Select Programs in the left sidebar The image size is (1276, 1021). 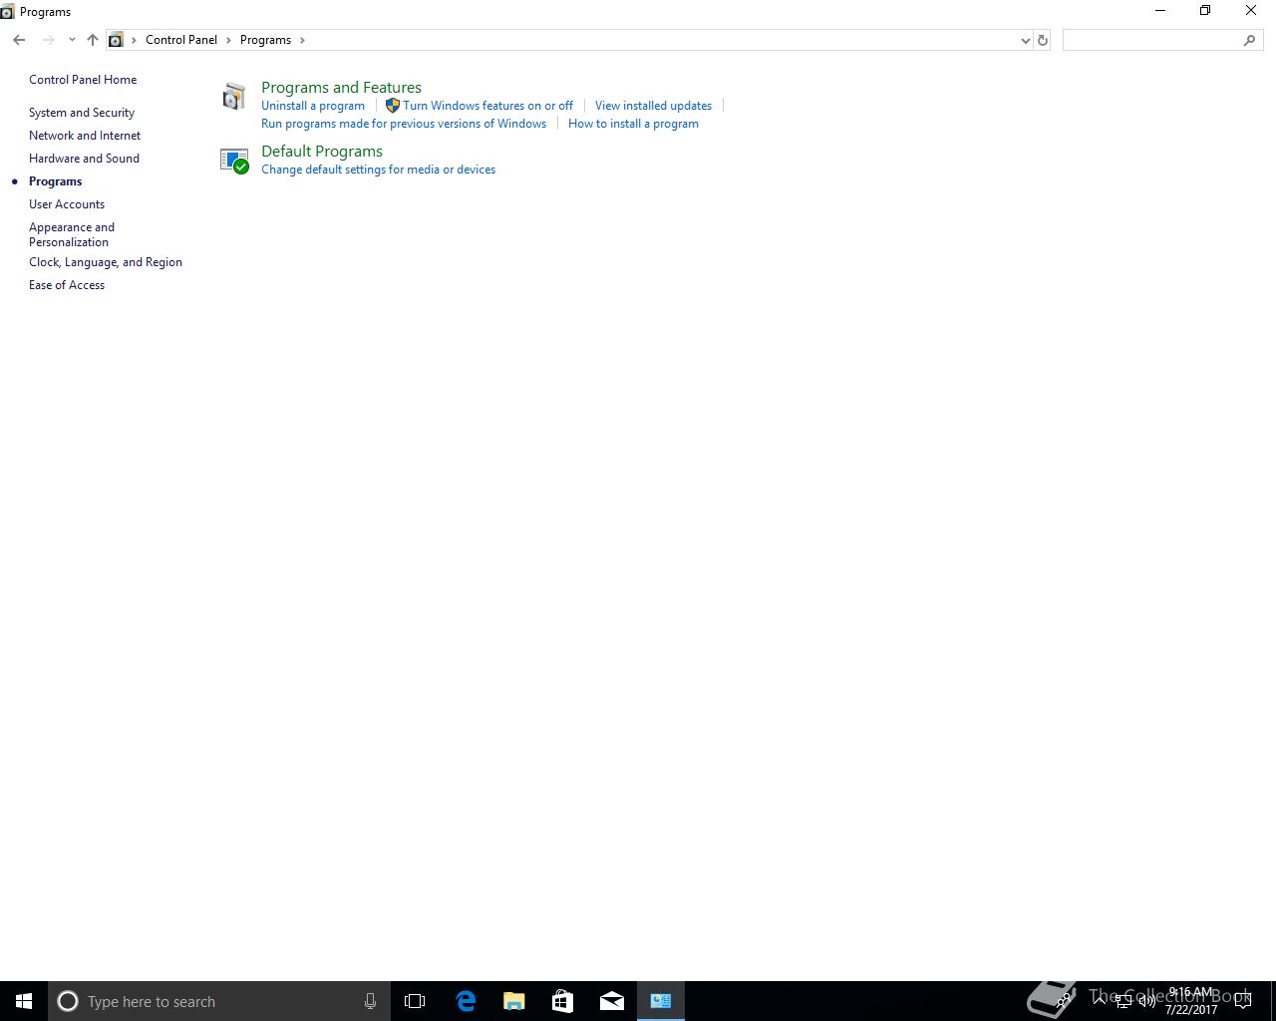pos(56,181)
